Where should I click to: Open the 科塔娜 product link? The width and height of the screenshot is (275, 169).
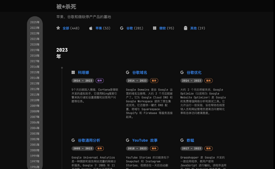point(83,72)
